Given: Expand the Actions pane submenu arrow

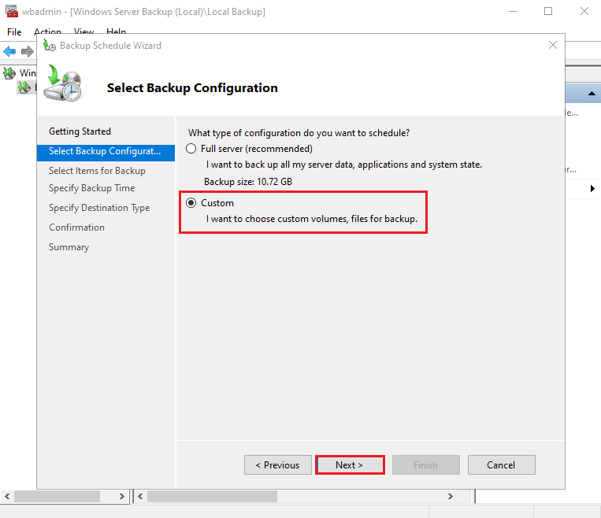Looking at the screenshot, I should [592, 189].
